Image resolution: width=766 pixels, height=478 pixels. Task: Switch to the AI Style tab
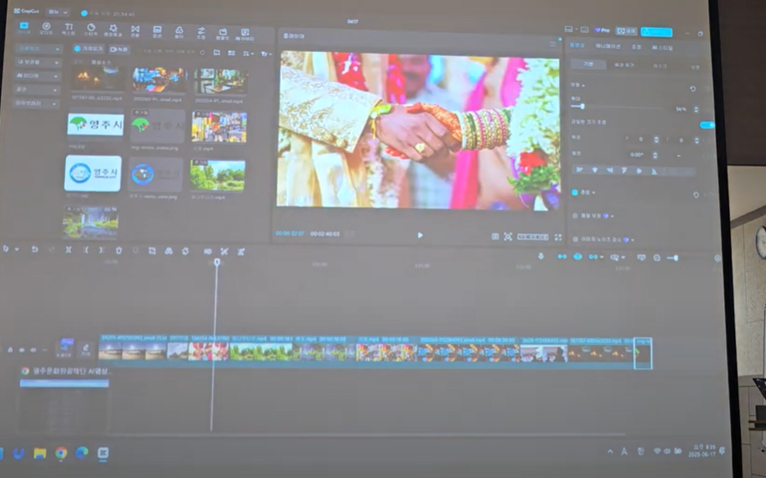662,48
